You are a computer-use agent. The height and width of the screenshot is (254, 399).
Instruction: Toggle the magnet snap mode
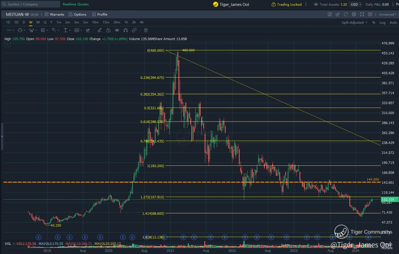pyautogui.click(x=126, y=30)
